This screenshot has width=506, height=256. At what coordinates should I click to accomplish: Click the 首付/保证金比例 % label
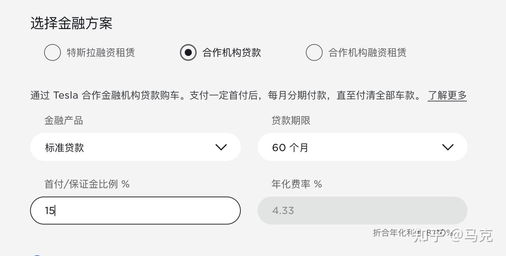point(88,183)
